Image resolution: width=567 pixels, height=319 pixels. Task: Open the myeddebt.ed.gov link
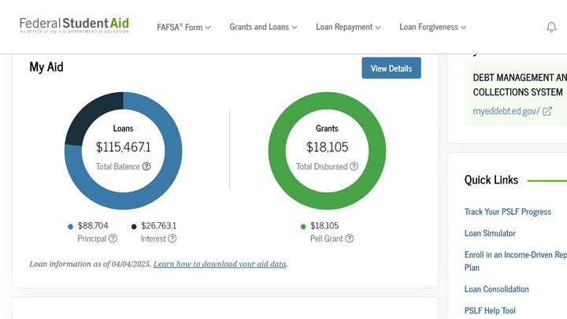tap(506, 111)
